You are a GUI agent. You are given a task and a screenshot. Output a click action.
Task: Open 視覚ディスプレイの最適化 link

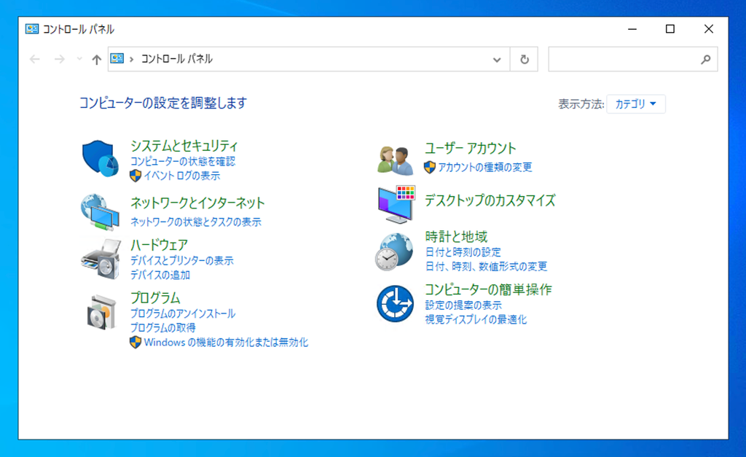pos(476,319)
